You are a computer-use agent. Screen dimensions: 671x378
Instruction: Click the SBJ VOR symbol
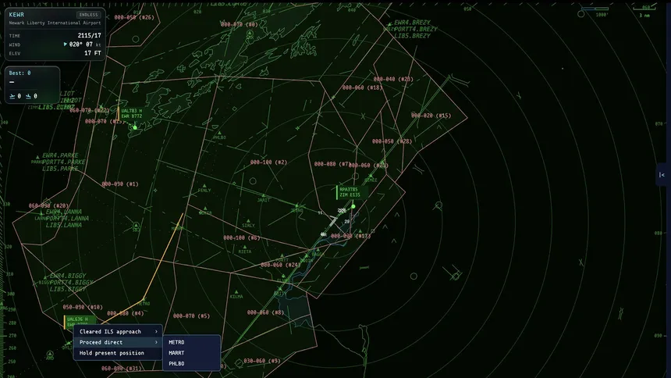136,225
